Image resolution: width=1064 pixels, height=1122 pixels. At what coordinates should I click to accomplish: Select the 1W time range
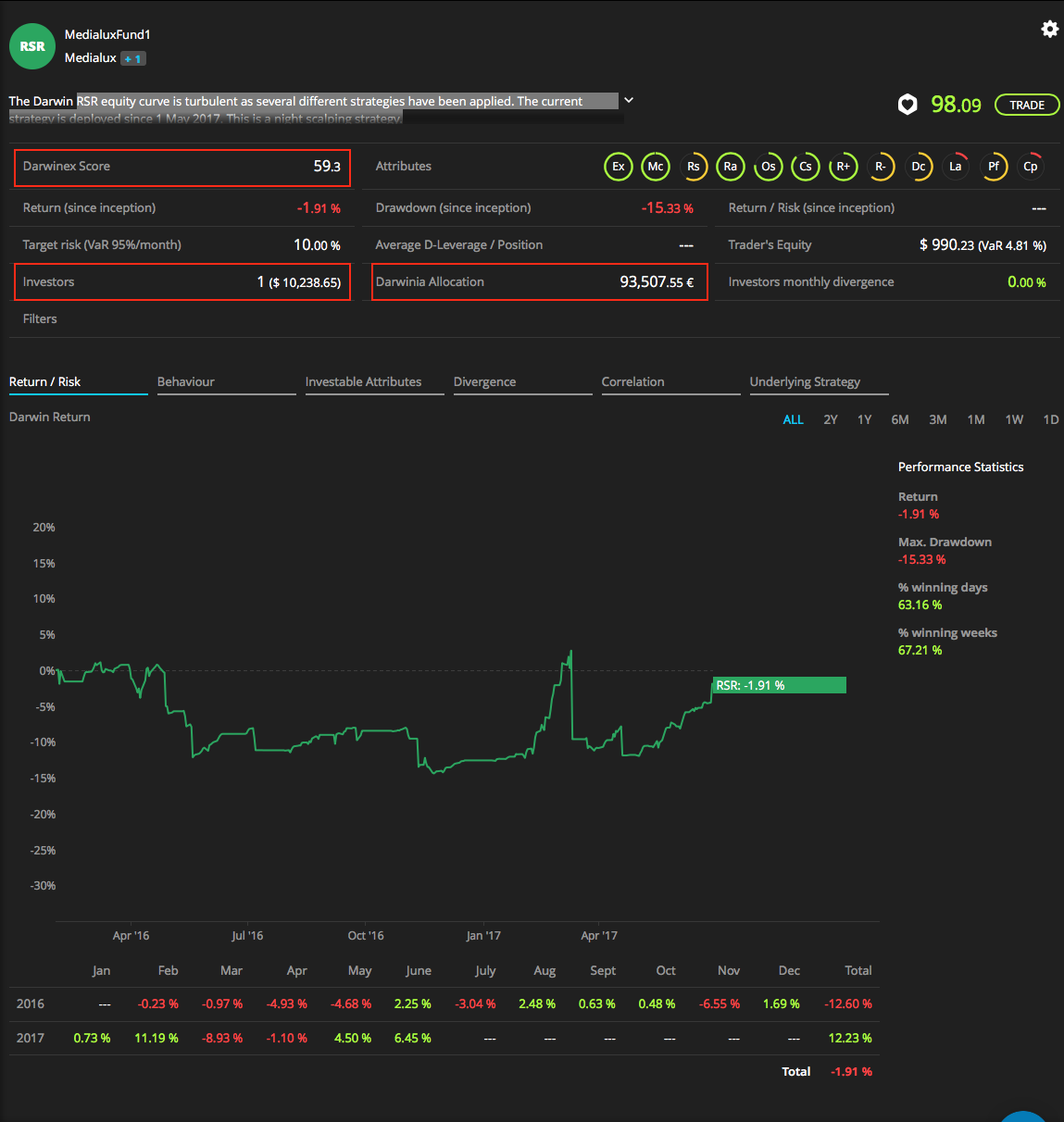click(1015, 419)
